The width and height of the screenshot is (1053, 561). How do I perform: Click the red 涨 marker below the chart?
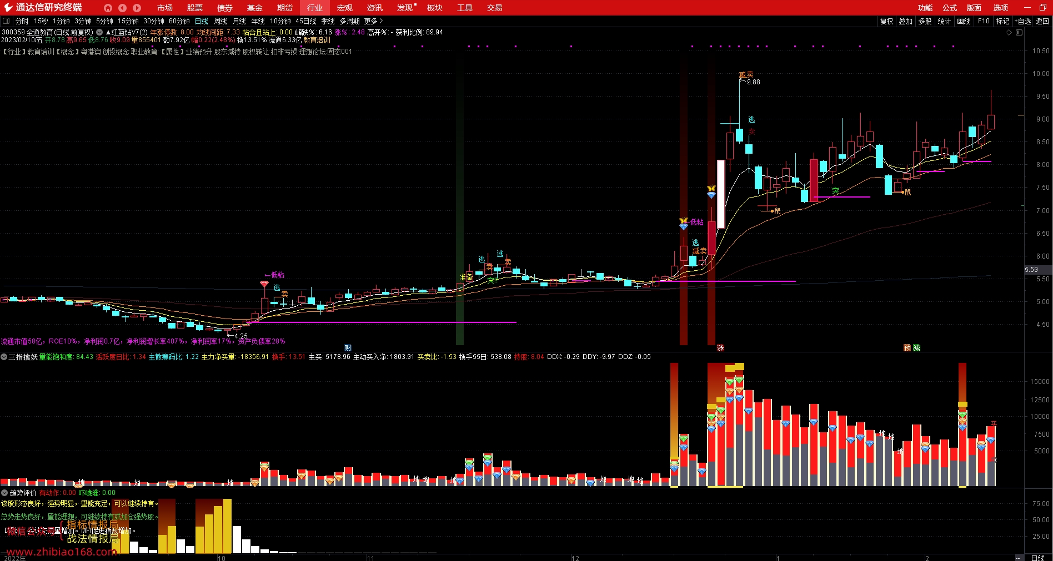click(x=720, y=348)
